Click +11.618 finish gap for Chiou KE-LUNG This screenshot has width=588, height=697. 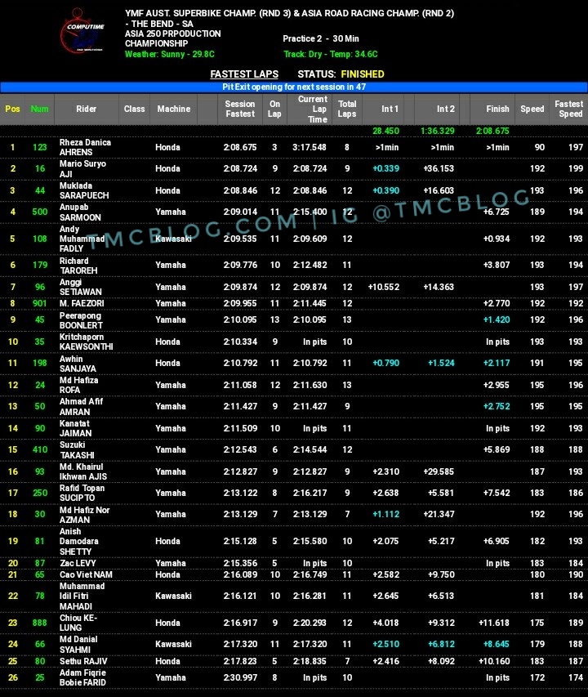click(494, 623)
